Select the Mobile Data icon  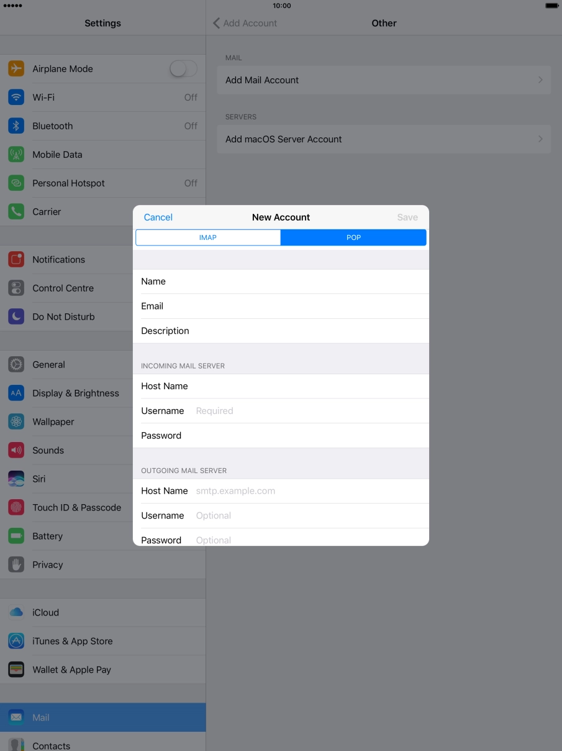coord(16,154)
